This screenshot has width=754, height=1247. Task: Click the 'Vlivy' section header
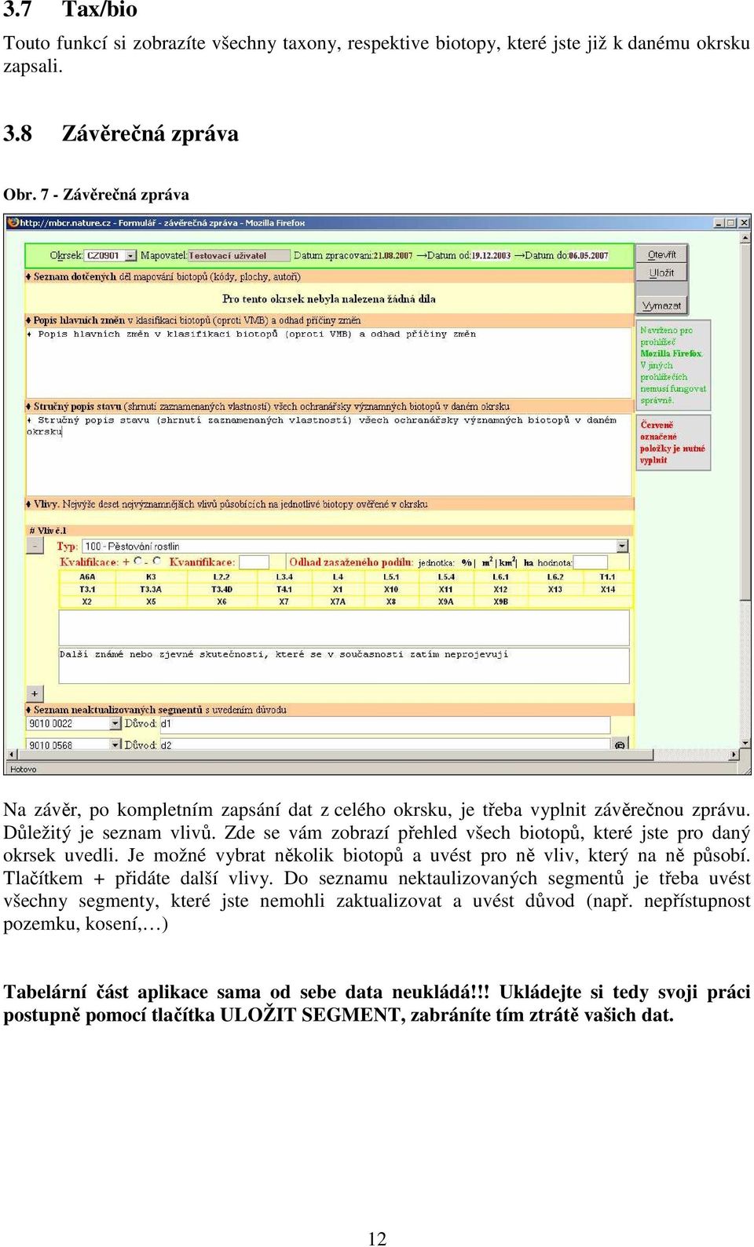point(330,504)
